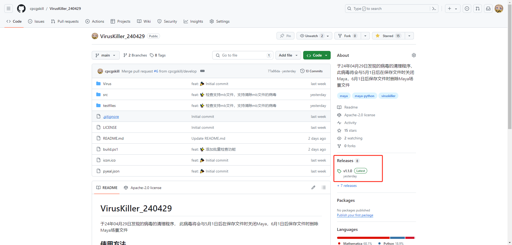The height and width of the screenshot is (245, 512).
Task: Unstar the repository with Starred button
Action: (x=389, y=36)
